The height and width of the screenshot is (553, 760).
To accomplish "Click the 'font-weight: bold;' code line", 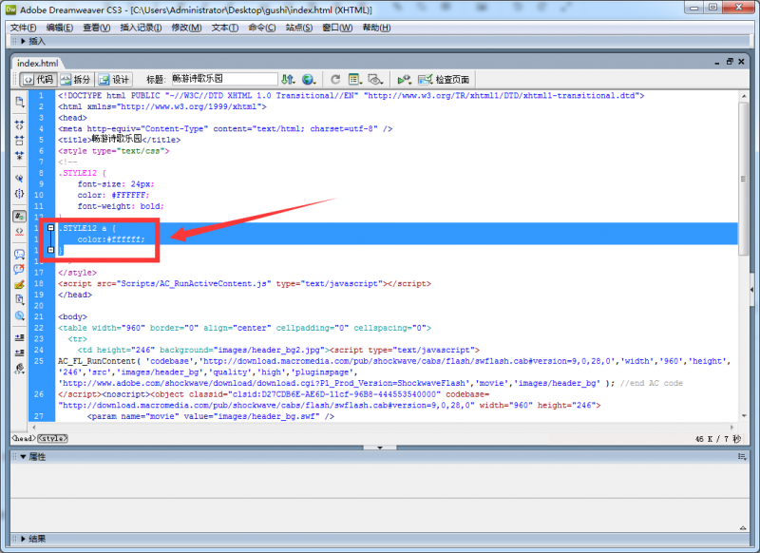I will coord(121,206).
